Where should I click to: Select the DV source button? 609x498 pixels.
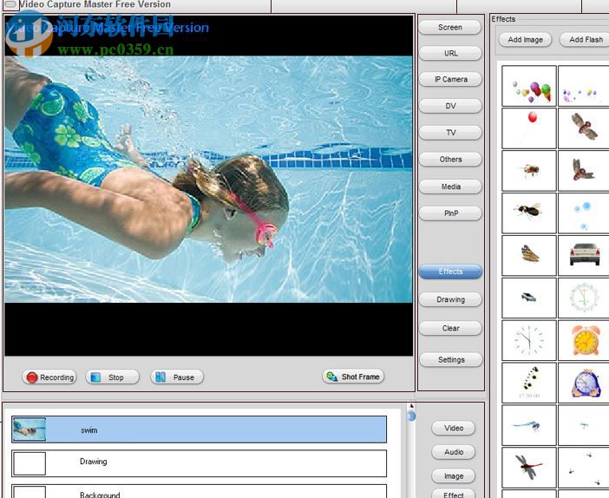pos(450,106)
